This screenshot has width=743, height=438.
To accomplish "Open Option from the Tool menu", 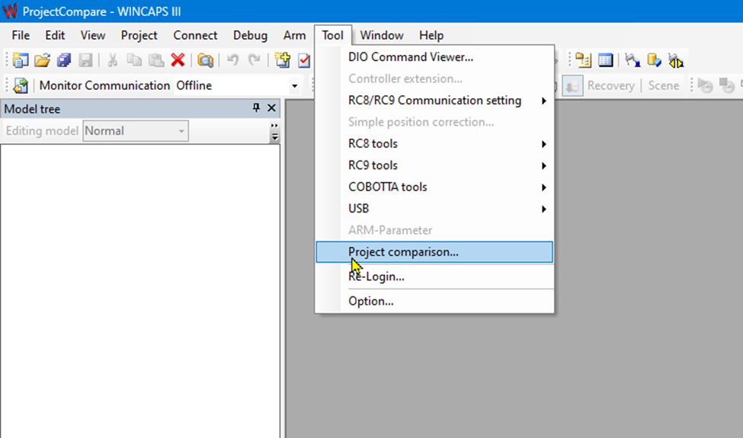I will (x=434, y=301).
